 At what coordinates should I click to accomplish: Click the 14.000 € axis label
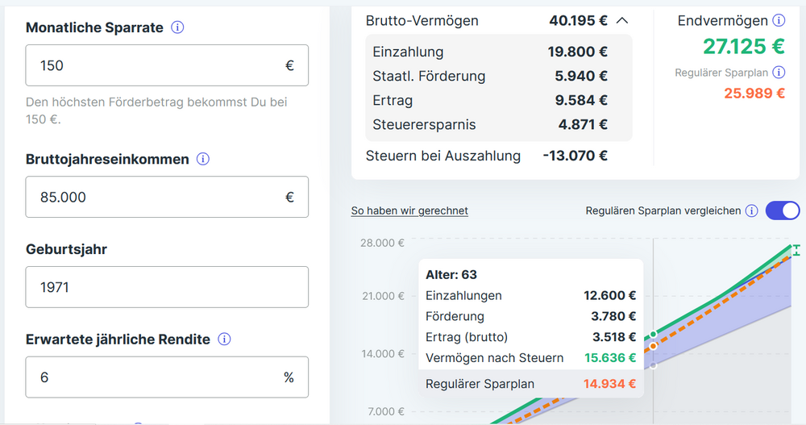pyautogui.click(x=382, y=353)
